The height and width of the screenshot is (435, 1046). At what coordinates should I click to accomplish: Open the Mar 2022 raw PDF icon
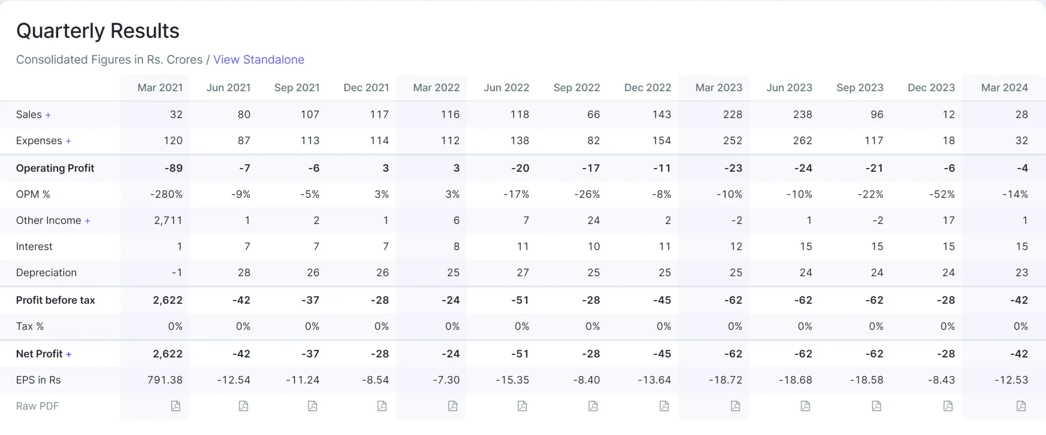(x=453, y=406)
